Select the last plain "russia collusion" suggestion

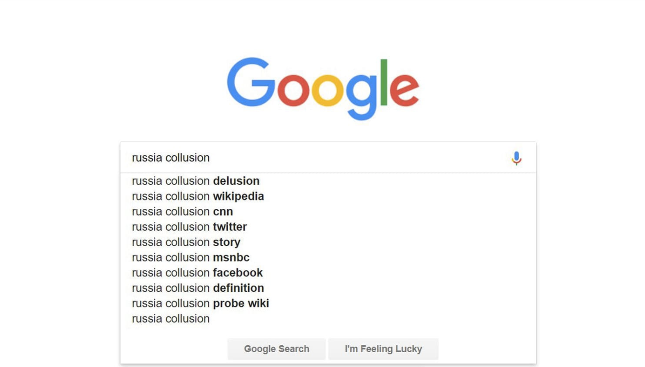(x=171, y=319)
